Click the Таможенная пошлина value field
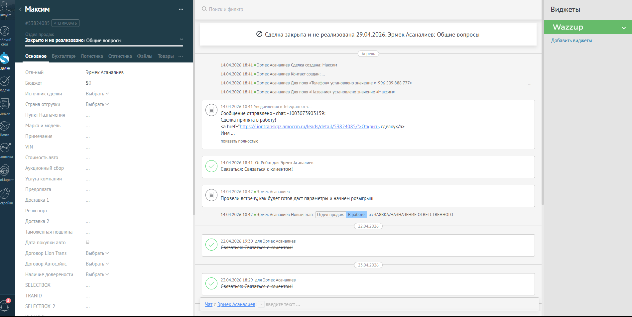Screen dimensions: 632x317 tap(88, 232)
